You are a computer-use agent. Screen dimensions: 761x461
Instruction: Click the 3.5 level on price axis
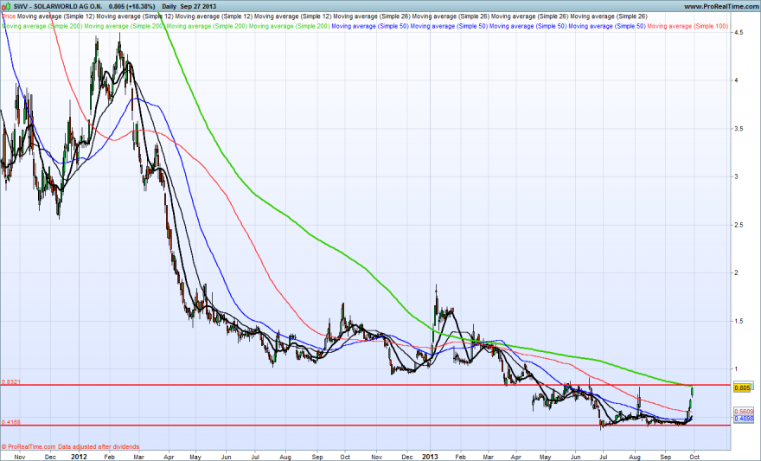tap(739, 129)
